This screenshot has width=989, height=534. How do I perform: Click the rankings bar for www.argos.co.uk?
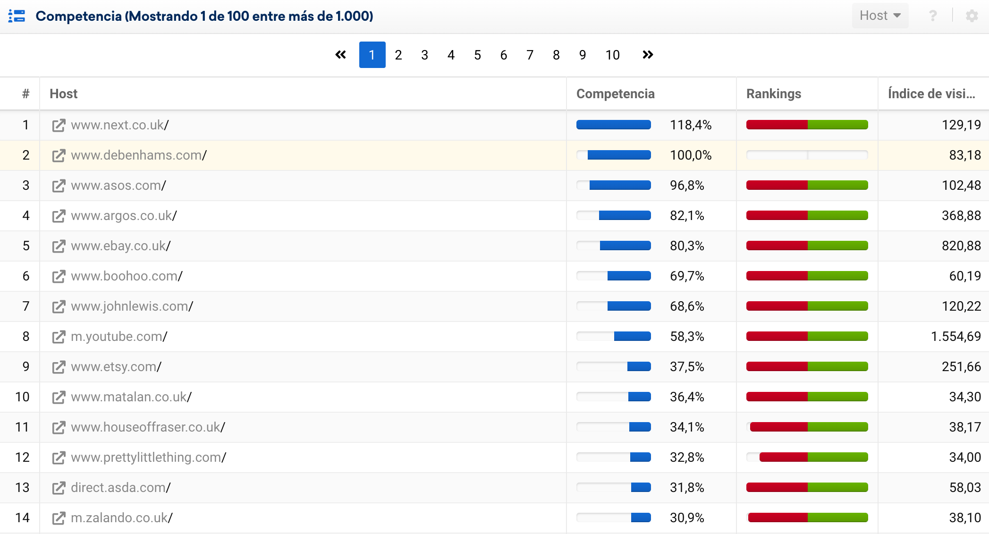coord(807,216)
